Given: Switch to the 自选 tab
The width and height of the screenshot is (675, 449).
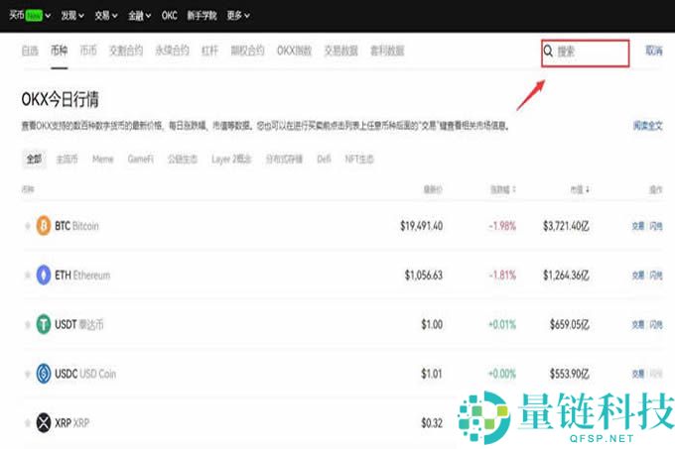Looking at the screenshot, I should [x=30, y=51].
